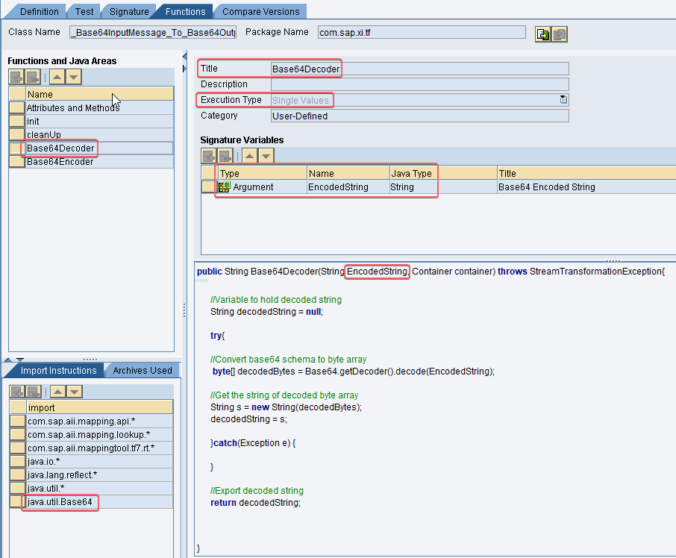
Task: Move function down in Functions list
Action: (x=74, y=78)
